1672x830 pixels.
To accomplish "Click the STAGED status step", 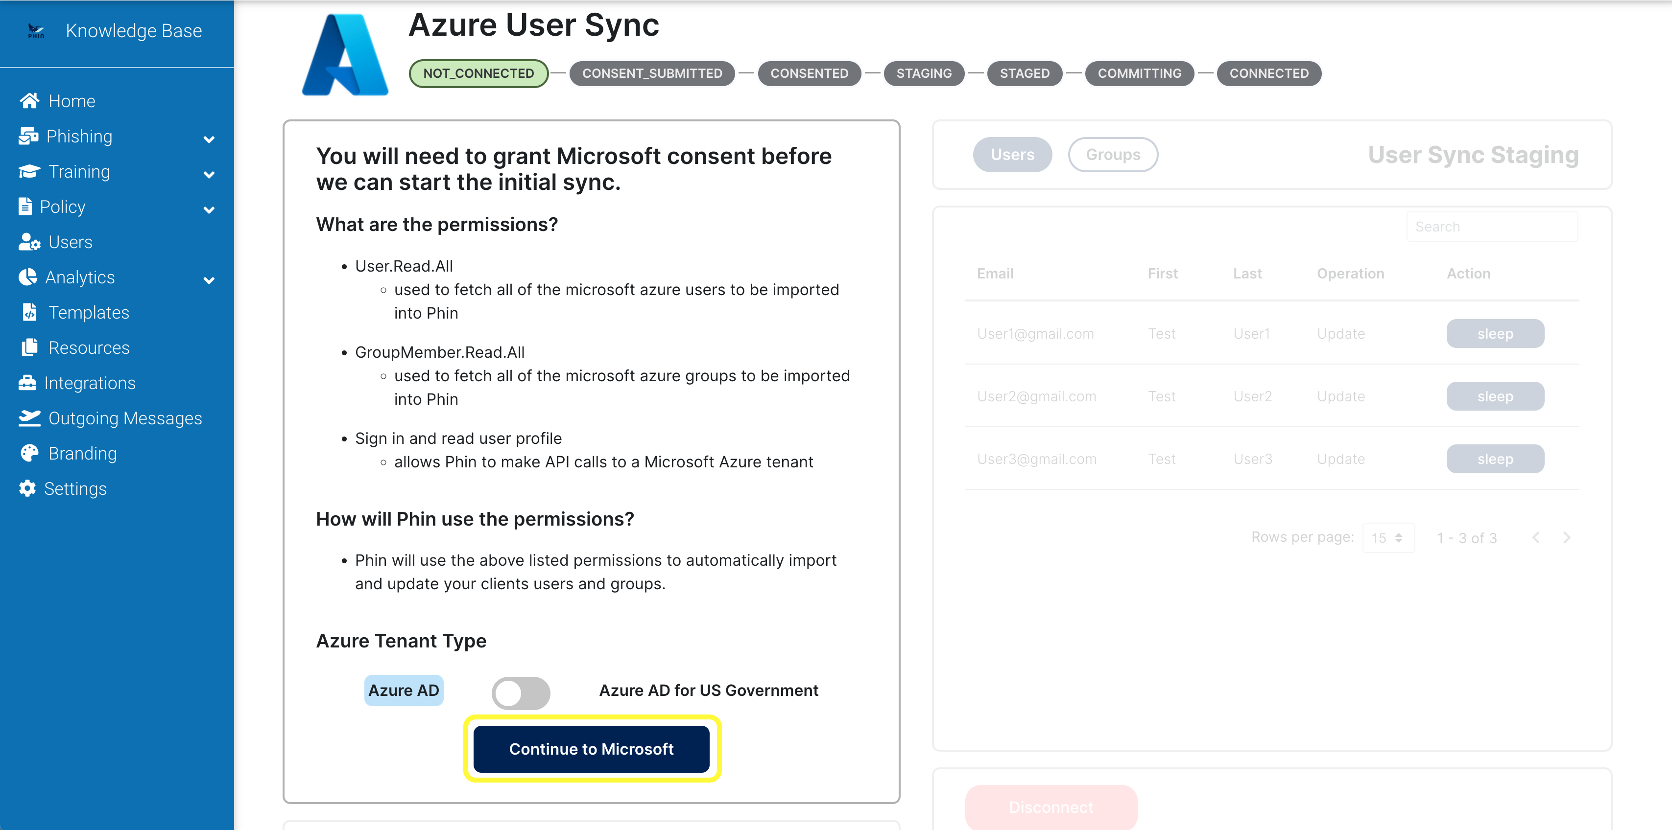I will (1024, 73).
